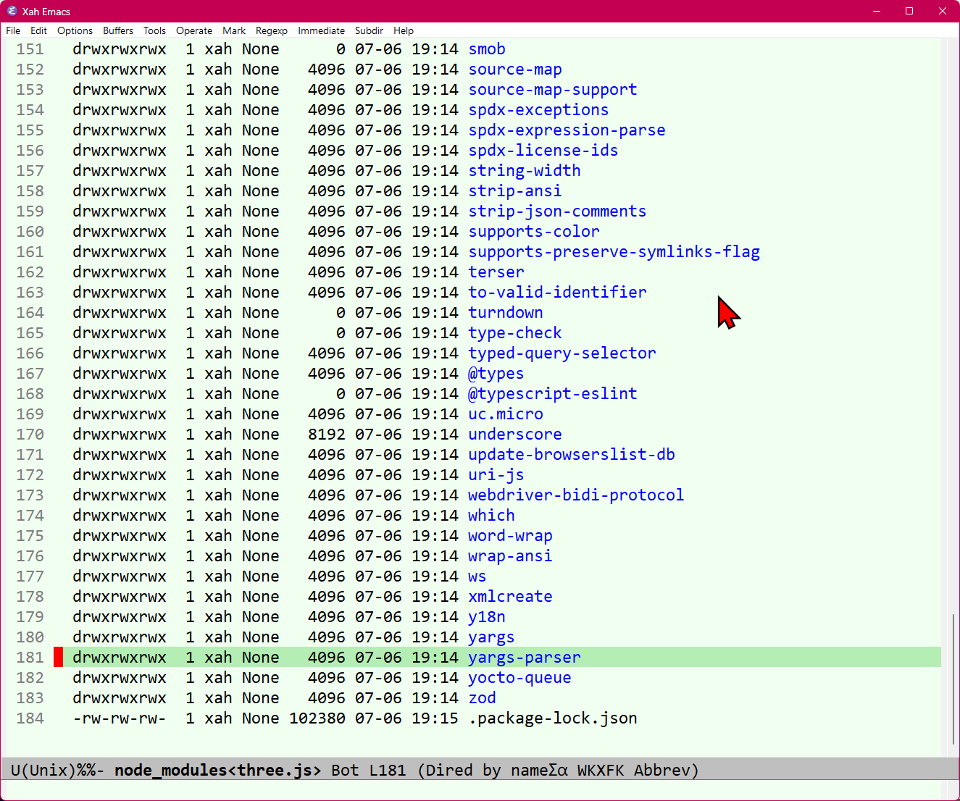Click line number 151 in the gutter
Screen dimensions: 960x801
(x=30, y=49)
